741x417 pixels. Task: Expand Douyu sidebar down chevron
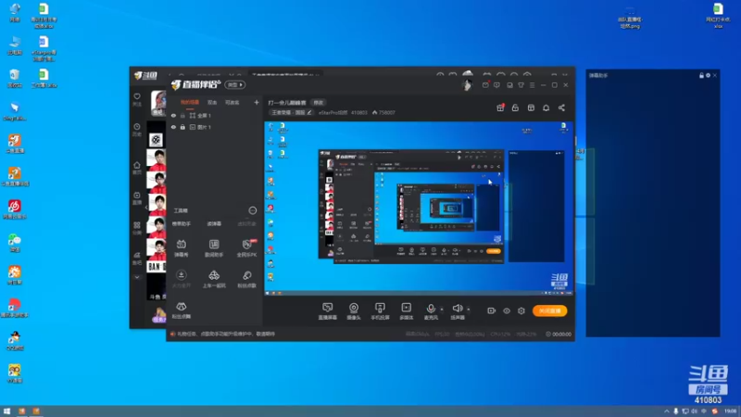[137, 277]
